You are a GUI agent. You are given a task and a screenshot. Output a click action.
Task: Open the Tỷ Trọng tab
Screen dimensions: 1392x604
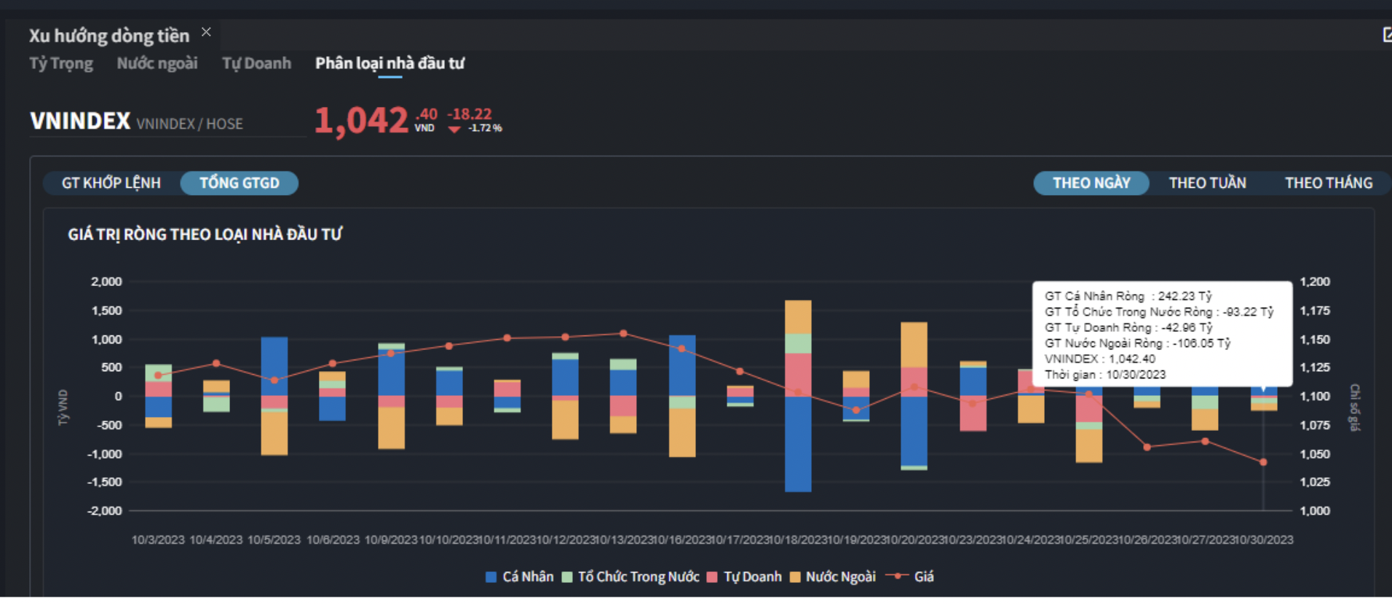61,63
